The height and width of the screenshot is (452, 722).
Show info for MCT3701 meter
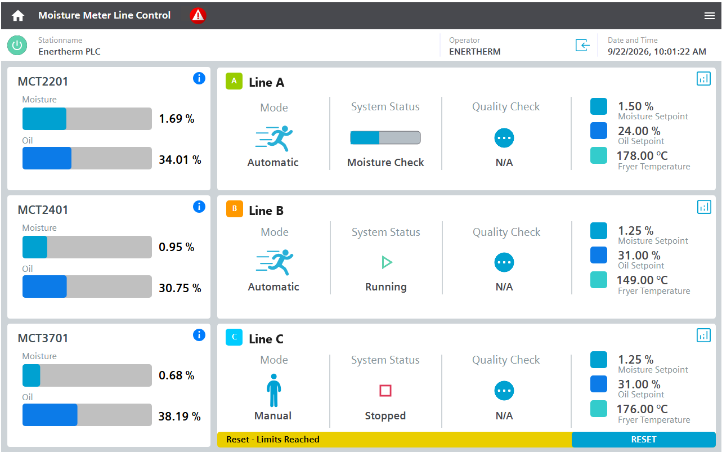(199, 335)
